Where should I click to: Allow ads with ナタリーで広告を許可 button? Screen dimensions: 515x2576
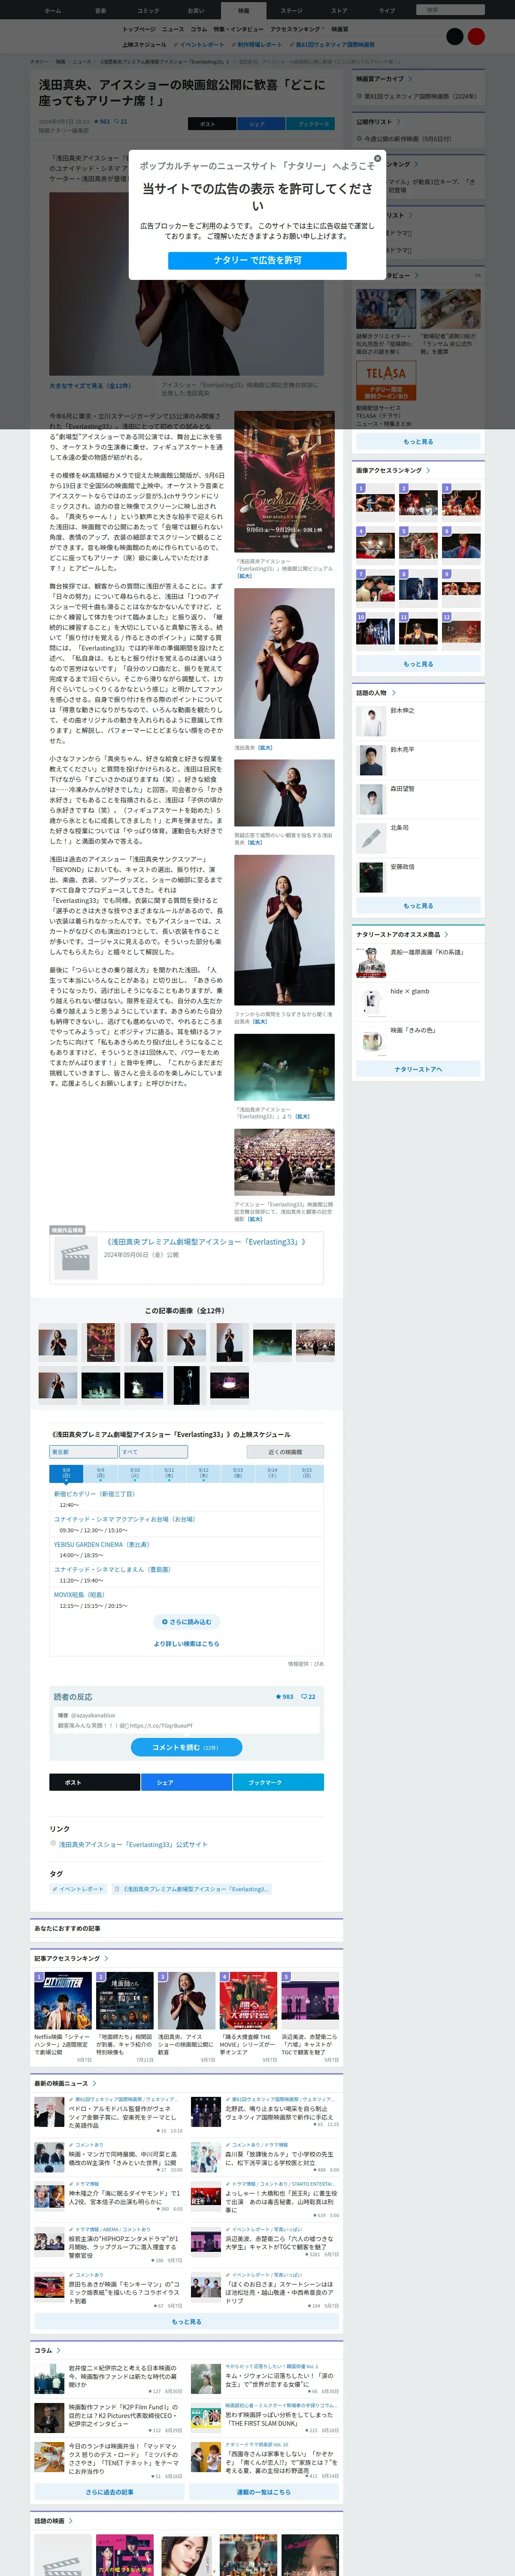[x=257, y=260]
